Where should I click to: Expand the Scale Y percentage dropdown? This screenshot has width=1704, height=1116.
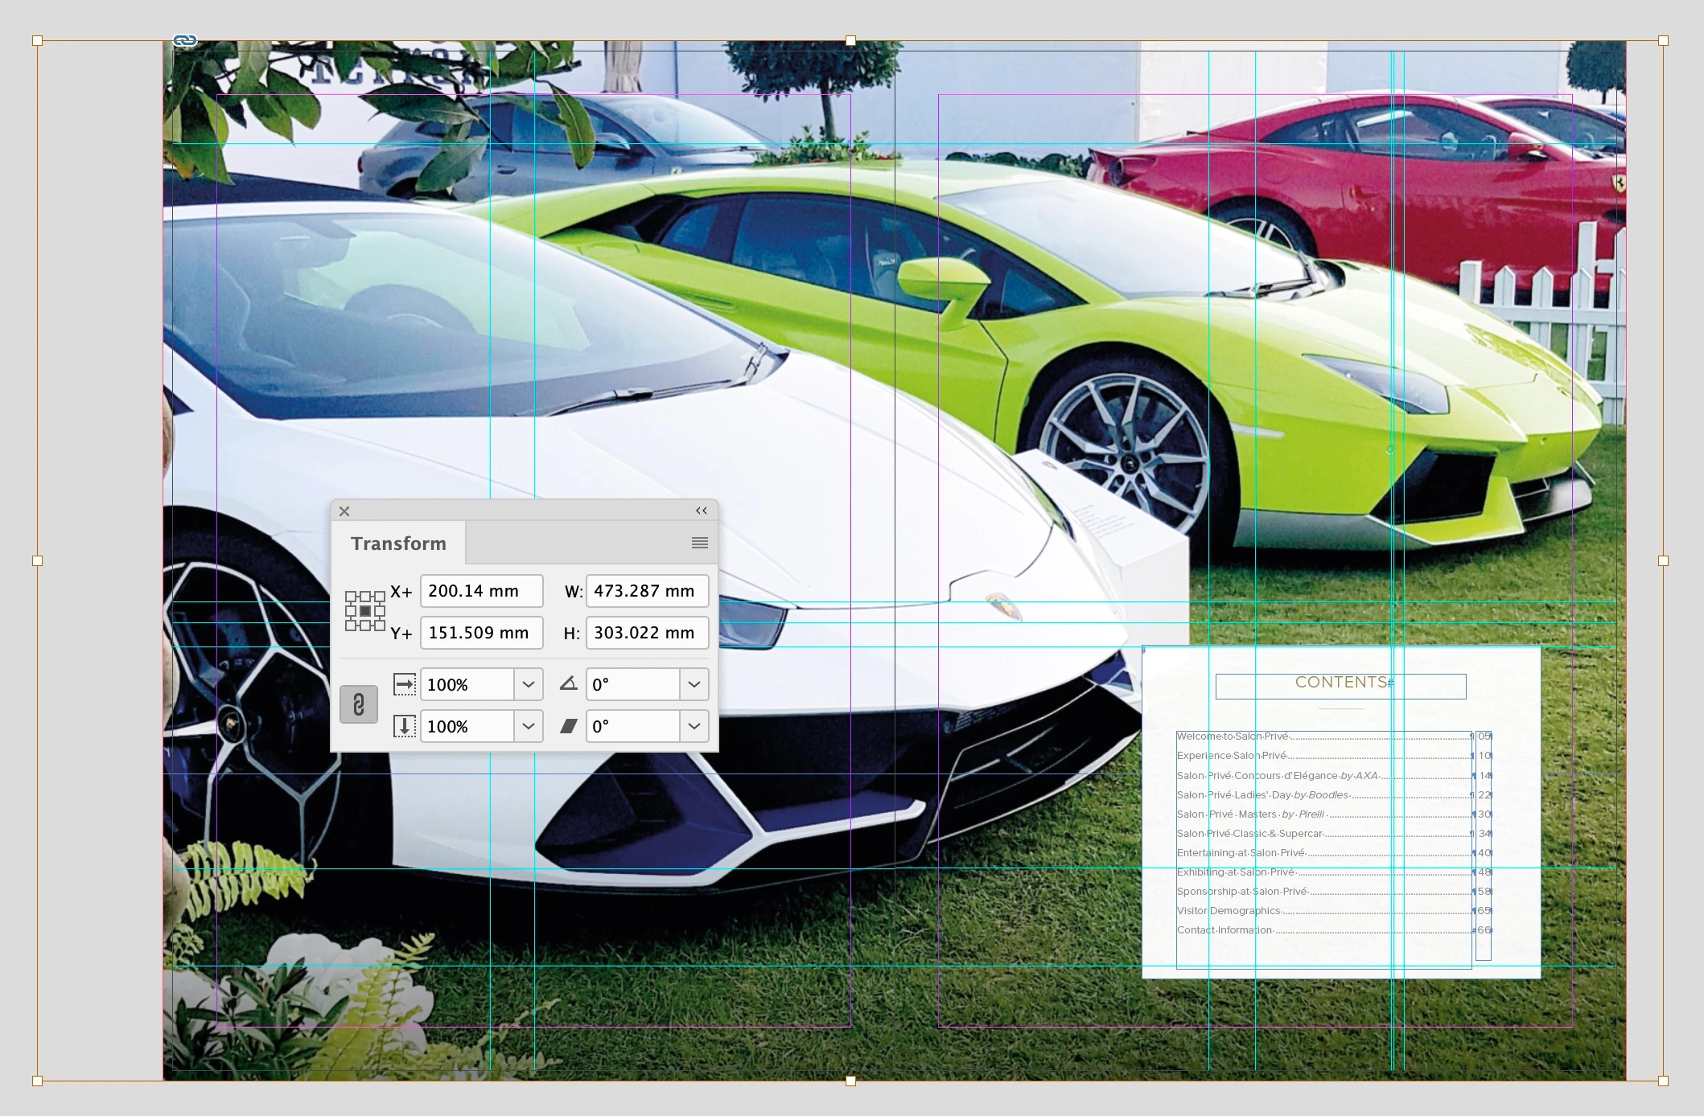click(529, 726)
